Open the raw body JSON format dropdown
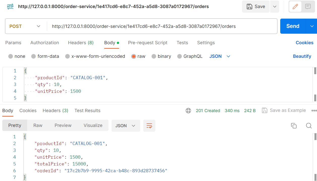This screenshot has width=317, height=181. click(220, 56)
